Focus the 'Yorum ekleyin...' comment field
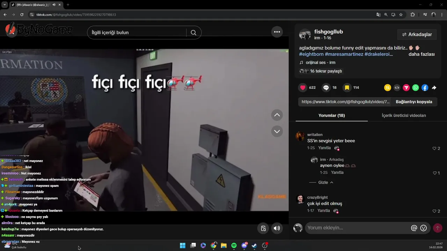Viewport: 447px width, 251px height. 357,228
